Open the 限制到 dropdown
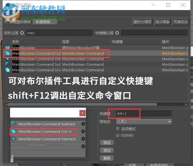The image size is (193, 166). pos(144,122)
